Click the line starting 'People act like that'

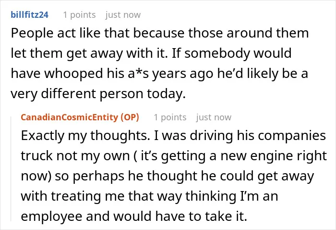pos(160,33)
